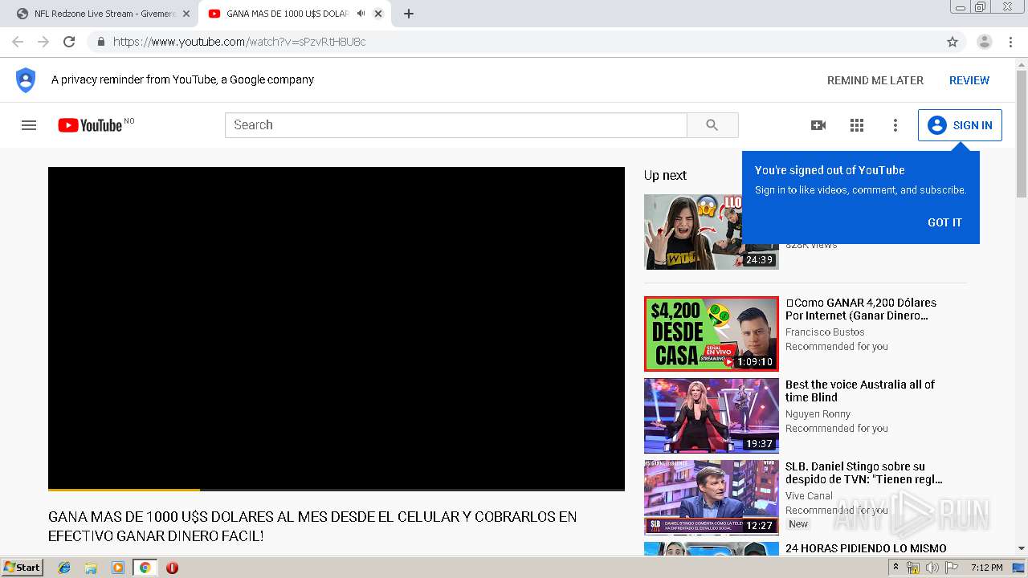Open the Opera taskbar icon
This screenshot has height=578, width=1028.
click(172, 568)
